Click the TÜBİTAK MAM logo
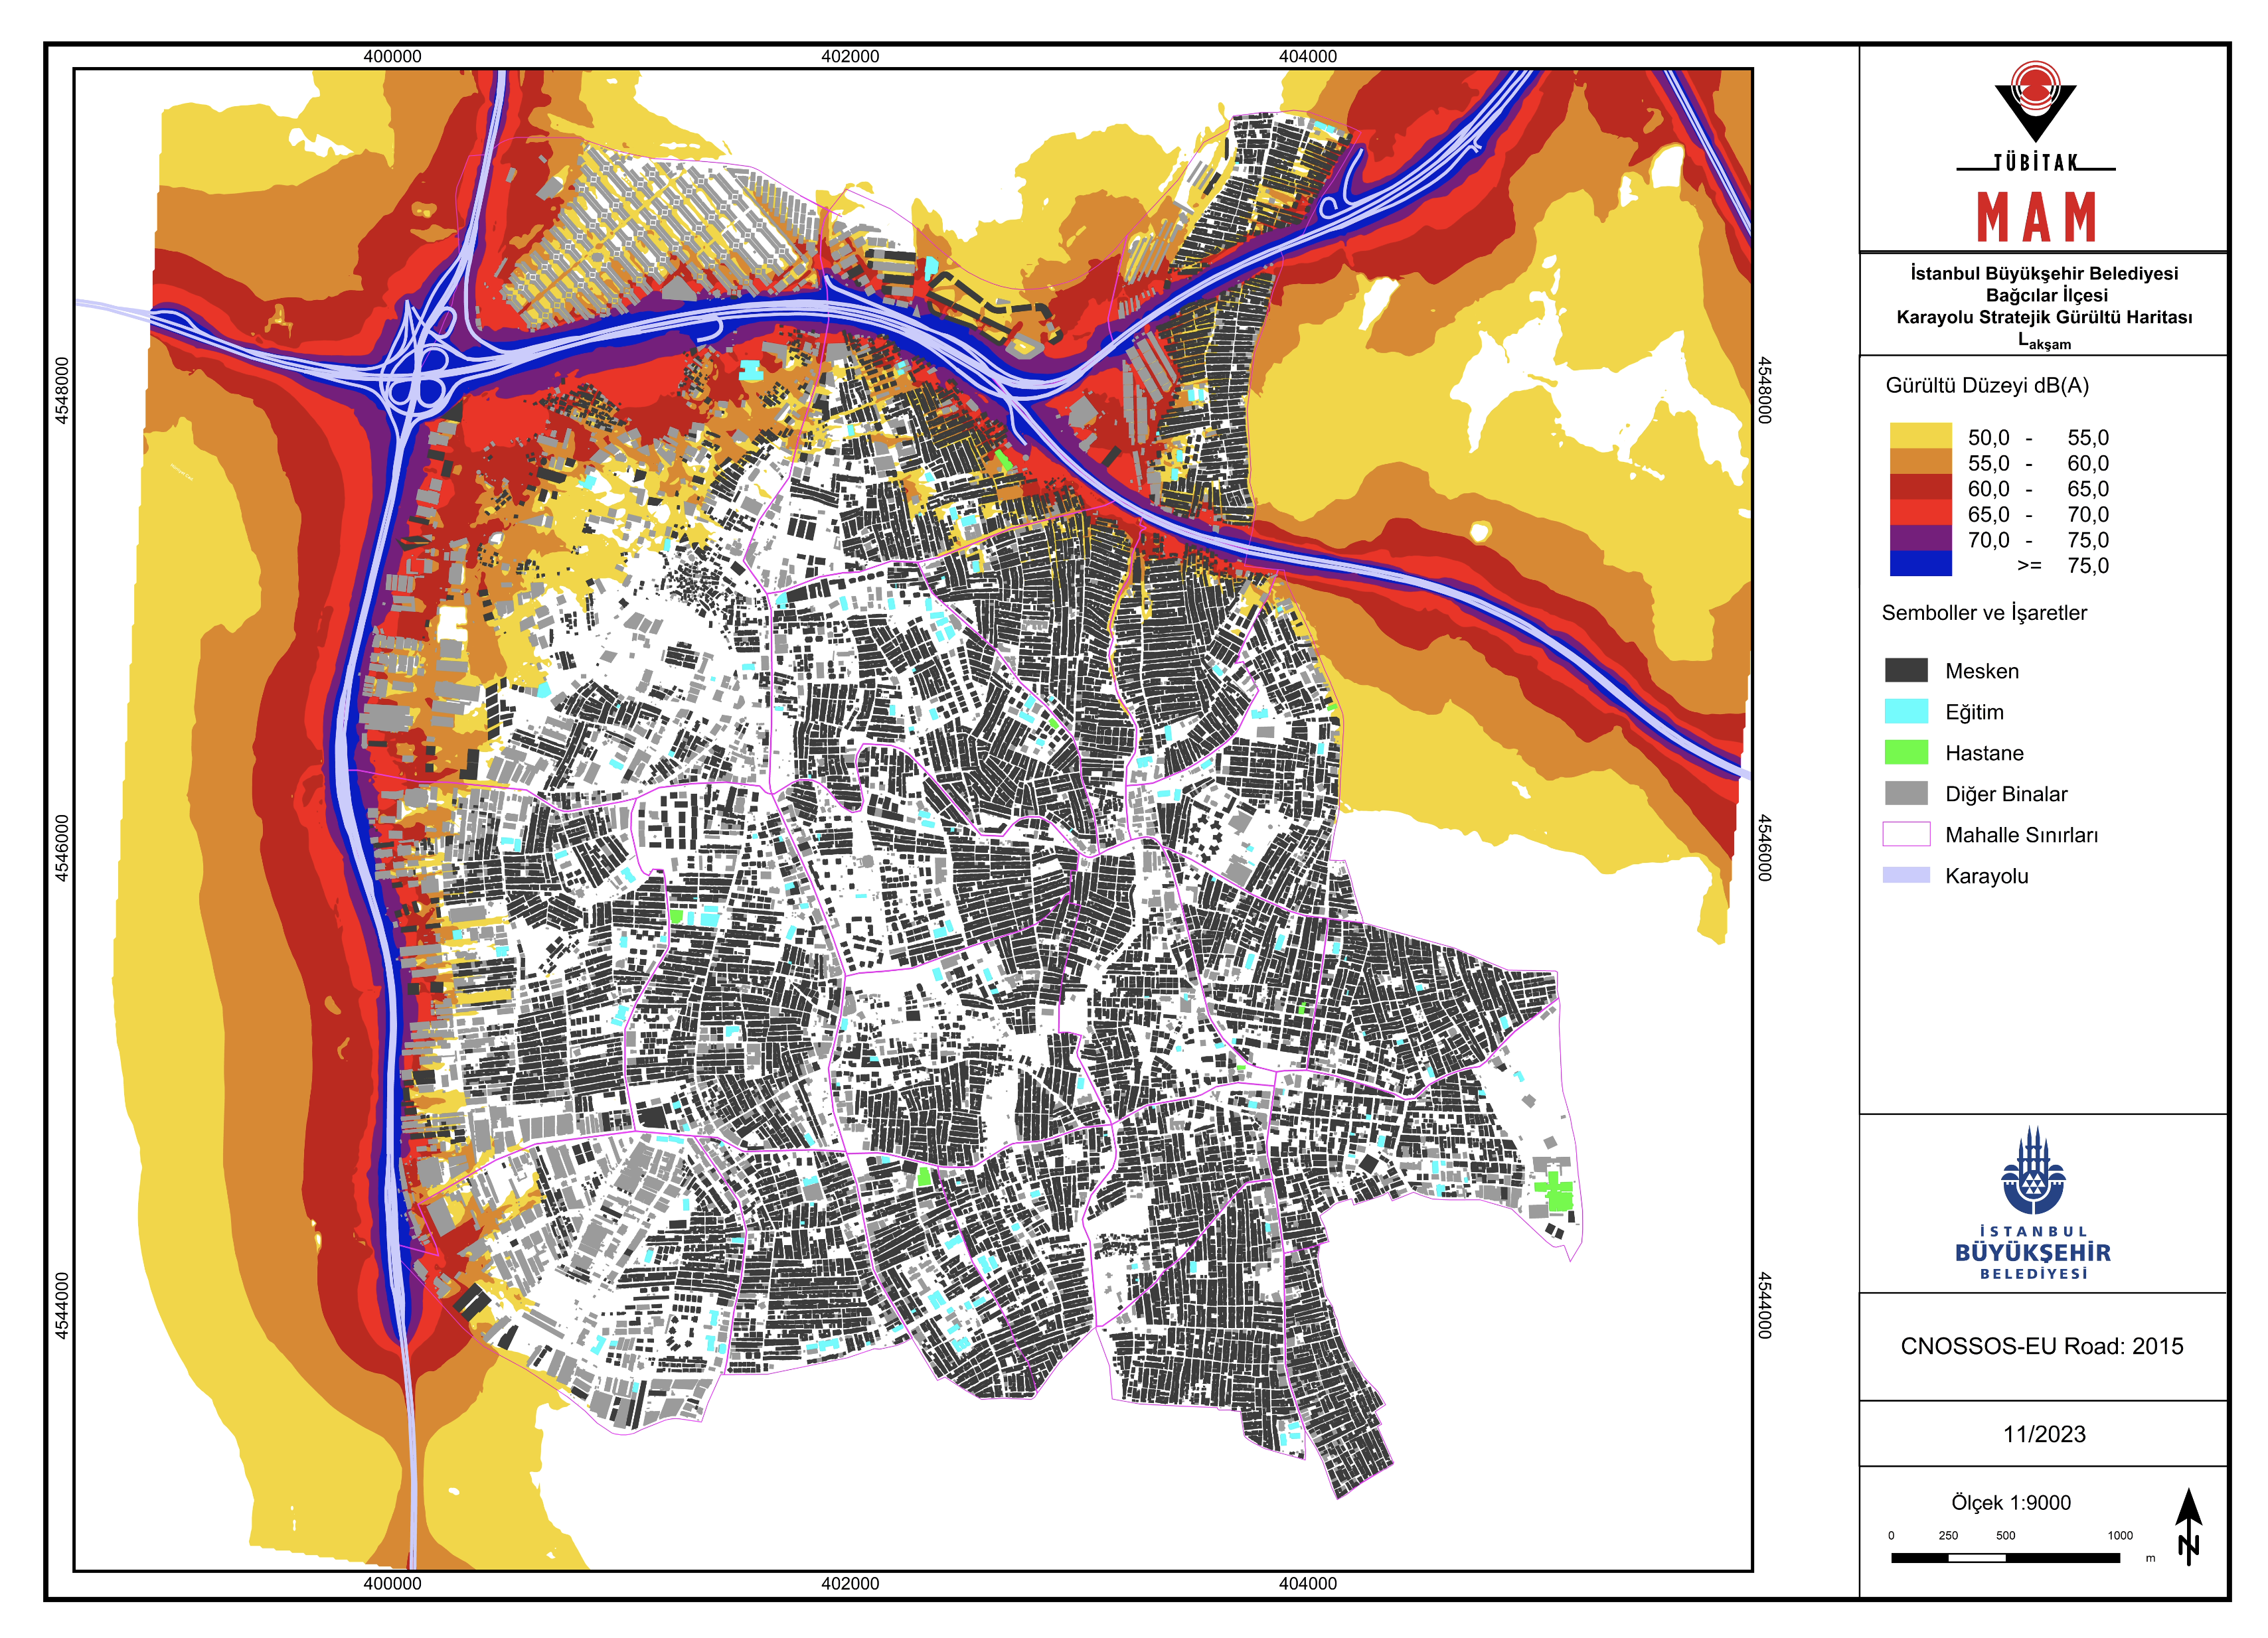This screenshot has height=1638, width=2268. click(2035, 152)
